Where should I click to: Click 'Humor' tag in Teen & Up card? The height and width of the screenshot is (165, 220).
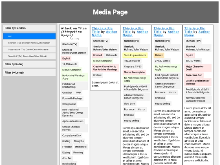pos(141,109)
